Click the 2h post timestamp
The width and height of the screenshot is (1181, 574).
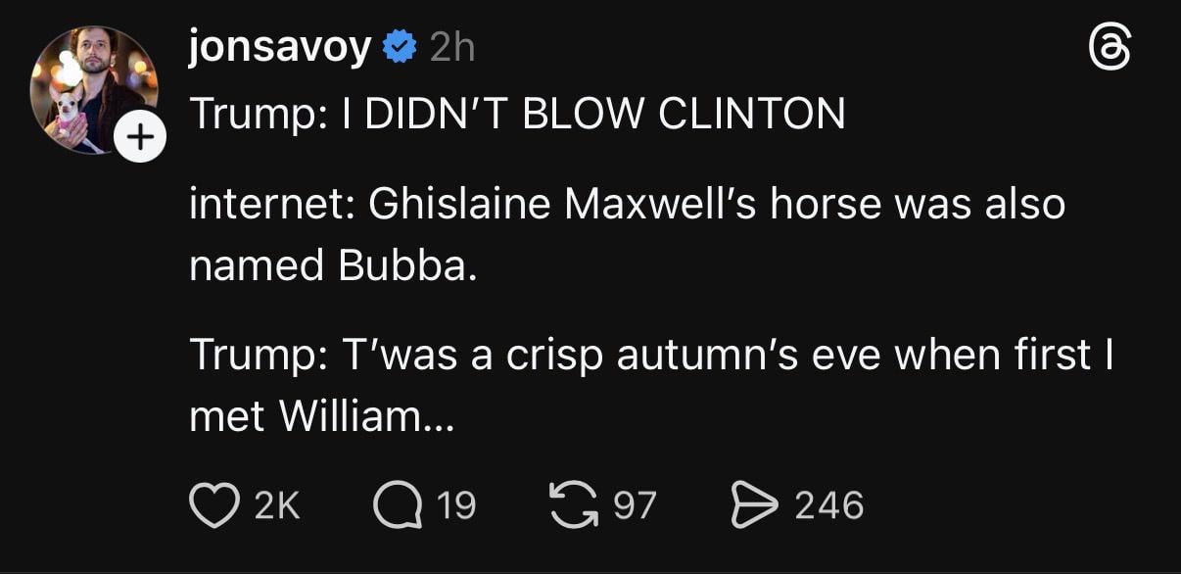click(451, 48)
